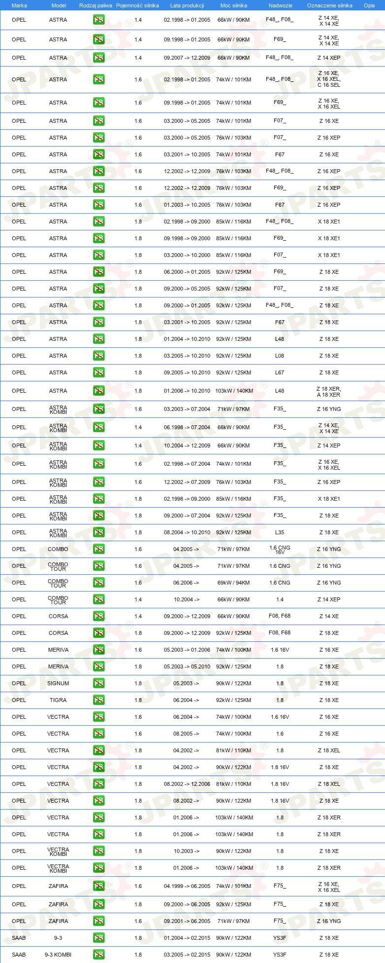Click the Z 18 XER, A 18 XER engine code
This screenshot has height=963, width=385.
(x=329, y=392)
